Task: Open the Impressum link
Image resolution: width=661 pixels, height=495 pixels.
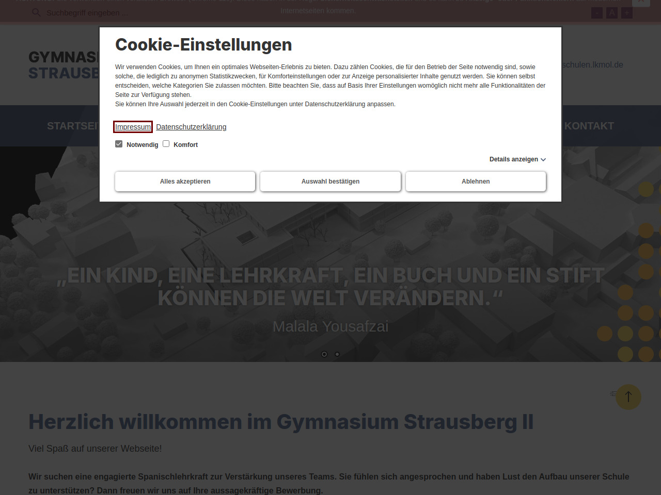Action: [133, 127]
